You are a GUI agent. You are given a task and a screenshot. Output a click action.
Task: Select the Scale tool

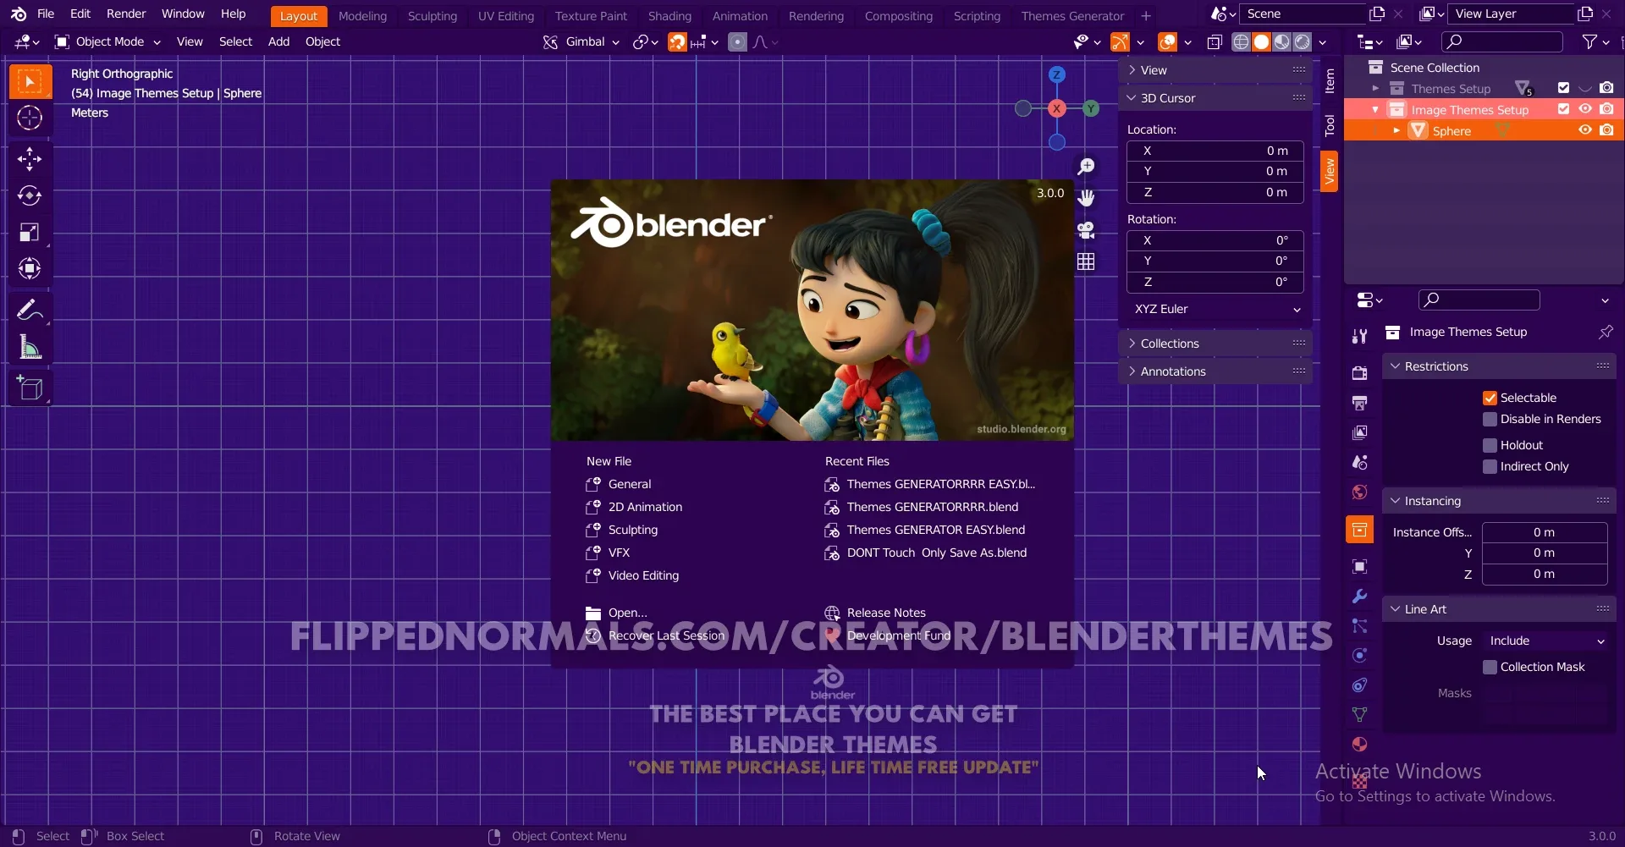click(30, 232)
